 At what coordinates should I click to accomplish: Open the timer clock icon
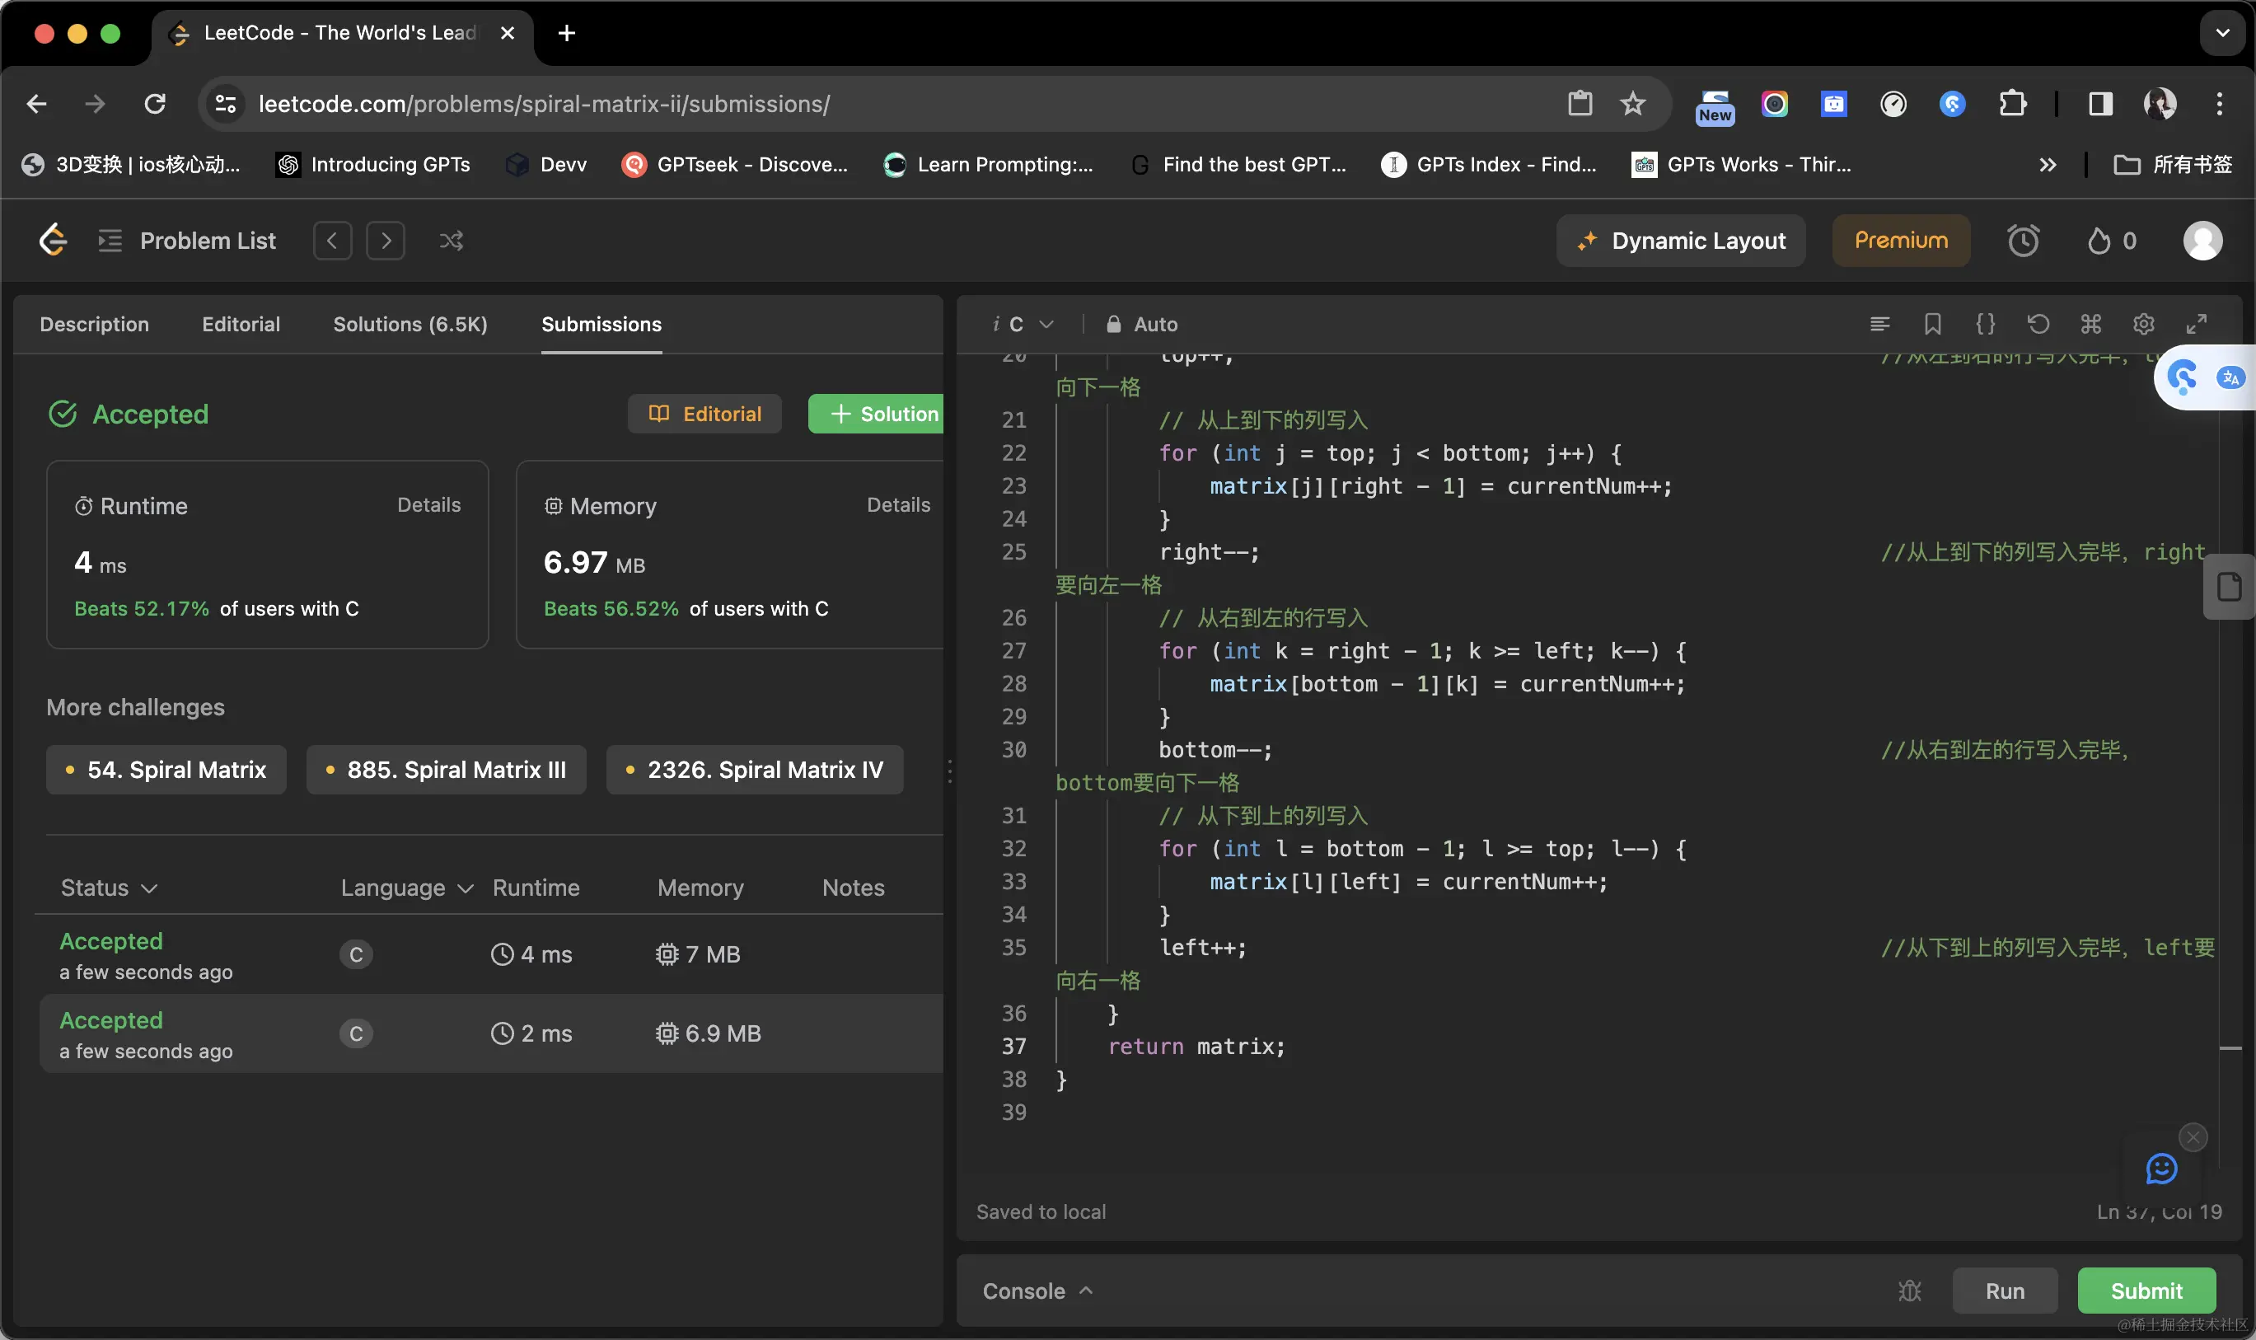click(2022, 241)
